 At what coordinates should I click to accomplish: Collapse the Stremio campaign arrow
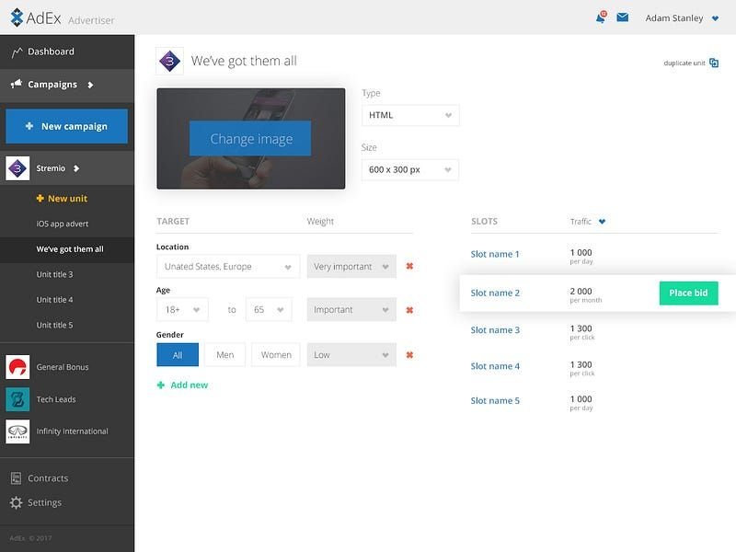pyautogui.click(x=76, y=168)
